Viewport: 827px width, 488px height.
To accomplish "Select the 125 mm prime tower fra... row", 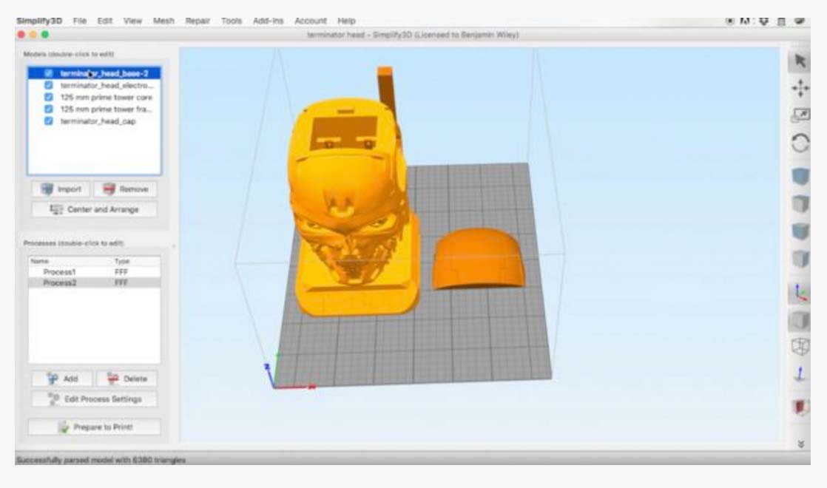I will pos(95,109).
